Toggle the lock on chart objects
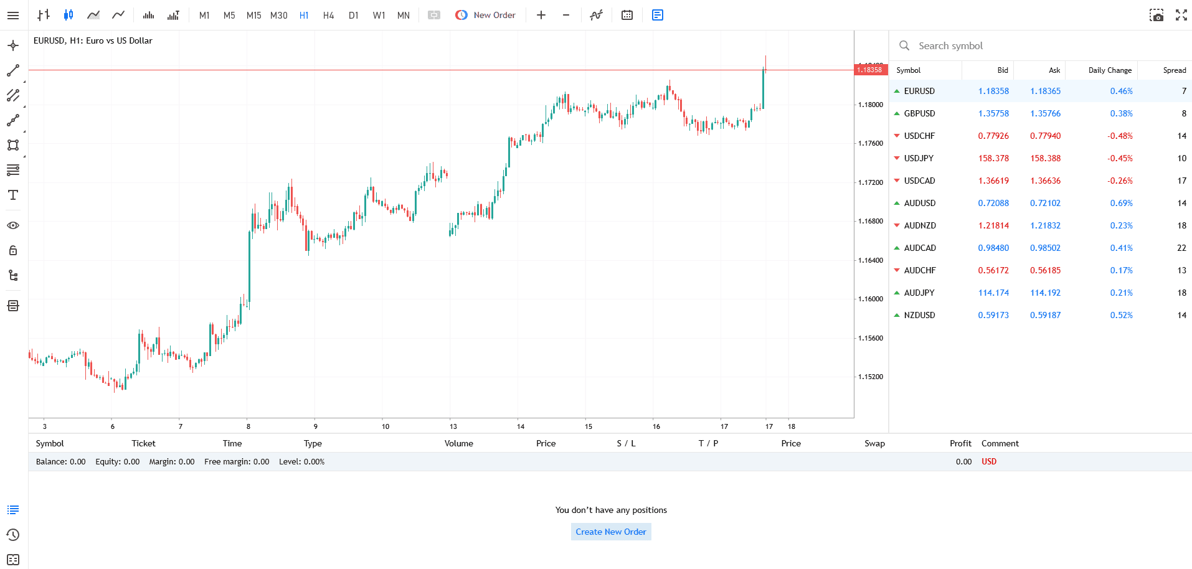This screenshot has width=1192, height=569. click(x=12, y=250)
